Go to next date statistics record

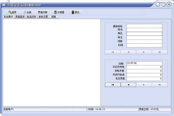(144, 85)
